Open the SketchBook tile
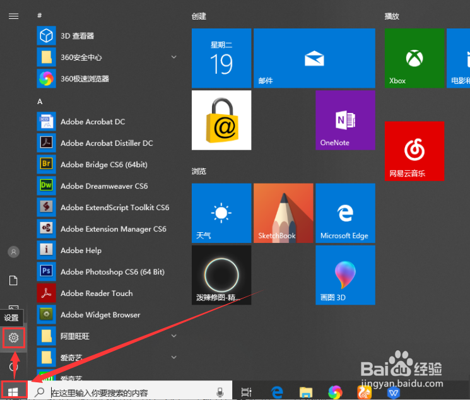Image resolution: width=470 pixels, height=400 pixels. point(283,213)
